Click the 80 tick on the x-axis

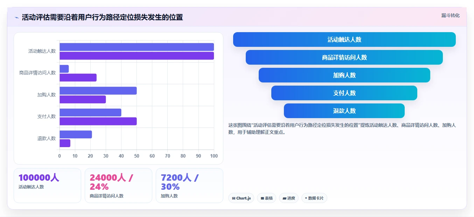click(183, 156)
